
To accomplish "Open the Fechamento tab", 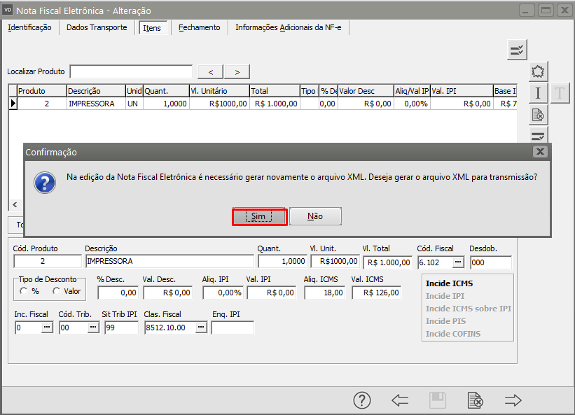I will pyautogui.click(x=199, y=27).
